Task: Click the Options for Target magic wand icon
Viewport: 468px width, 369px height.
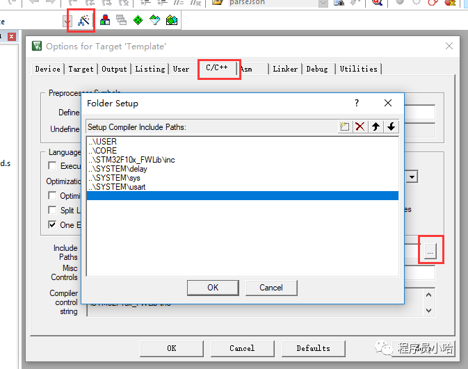Action: click(x=83, y=21)
